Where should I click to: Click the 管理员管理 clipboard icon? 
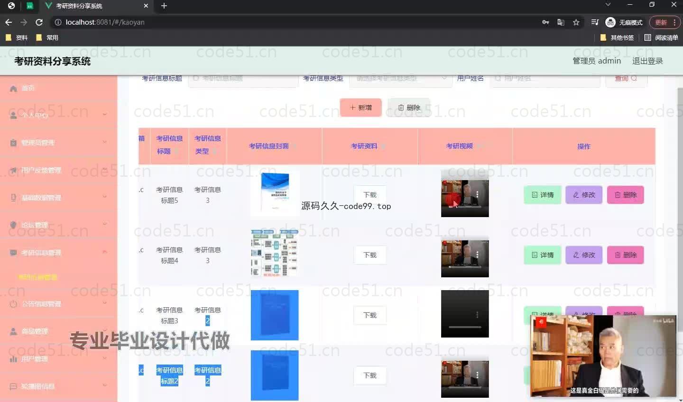point(13,143)
